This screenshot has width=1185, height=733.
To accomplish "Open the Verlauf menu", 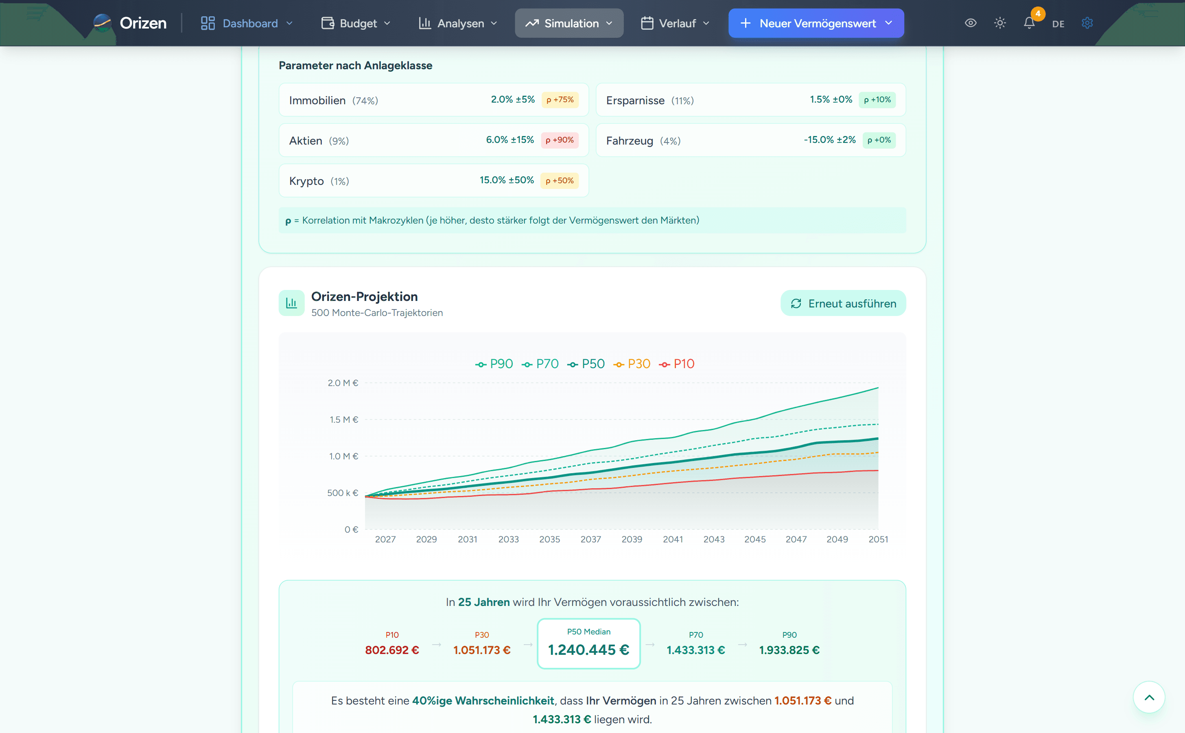I will [675, 23].
